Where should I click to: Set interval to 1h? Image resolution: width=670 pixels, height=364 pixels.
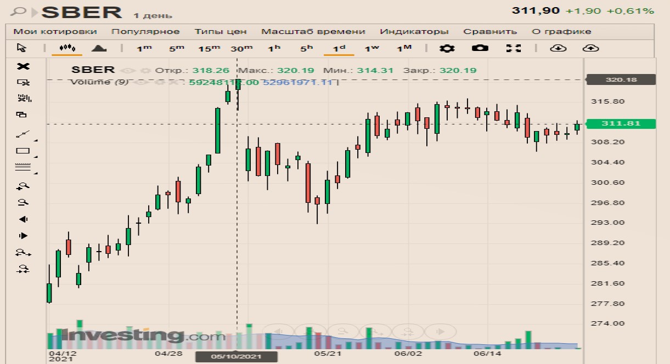pos(274,48)
